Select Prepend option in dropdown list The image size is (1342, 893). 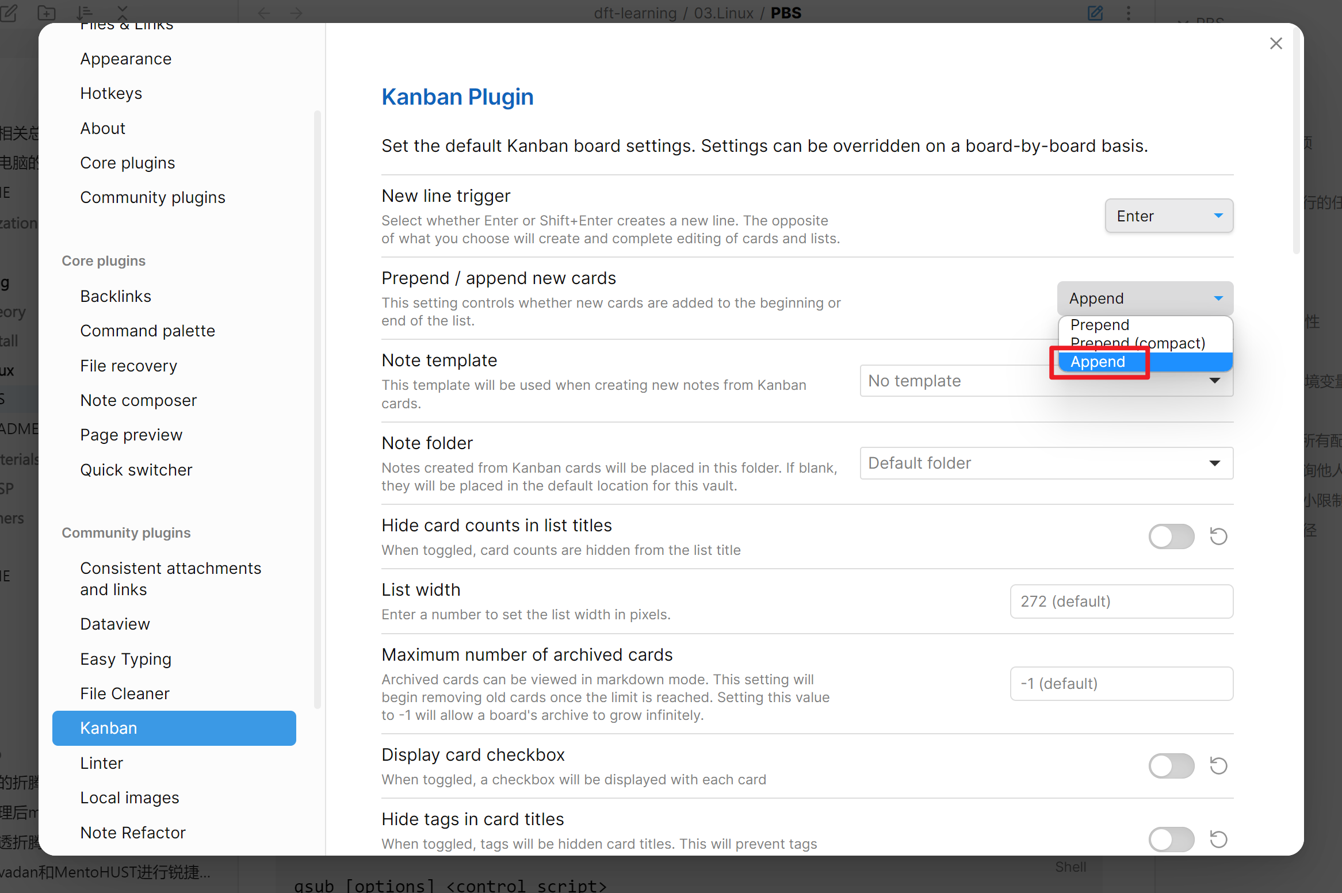click(x=1099, y=325)
